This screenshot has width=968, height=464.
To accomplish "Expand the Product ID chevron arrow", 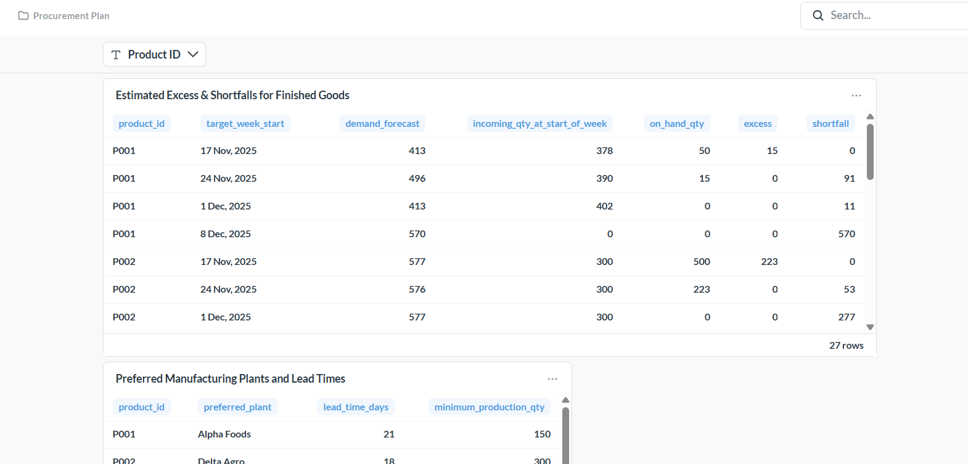I will 193,54.
